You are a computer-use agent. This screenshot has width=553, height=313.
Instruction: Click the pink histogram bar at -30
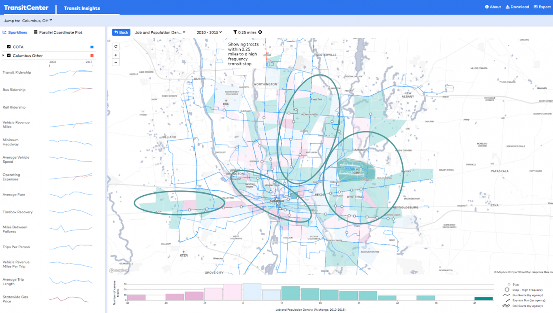click(x=136, y=298)
